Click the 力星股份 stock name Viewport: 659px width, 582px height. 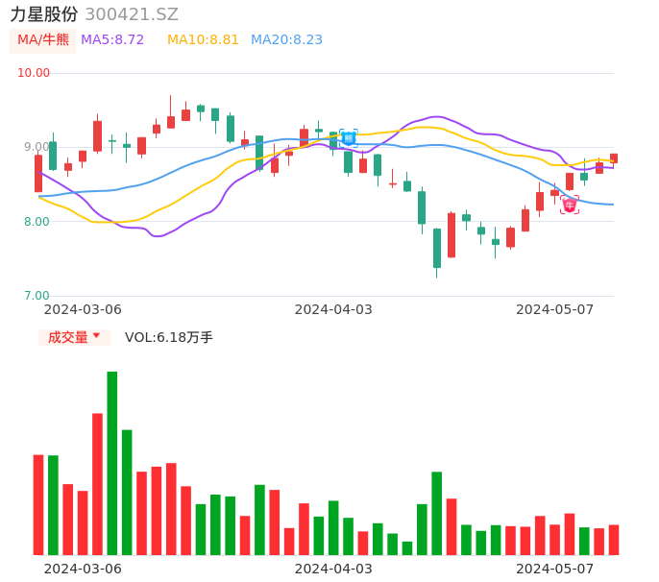44,14
